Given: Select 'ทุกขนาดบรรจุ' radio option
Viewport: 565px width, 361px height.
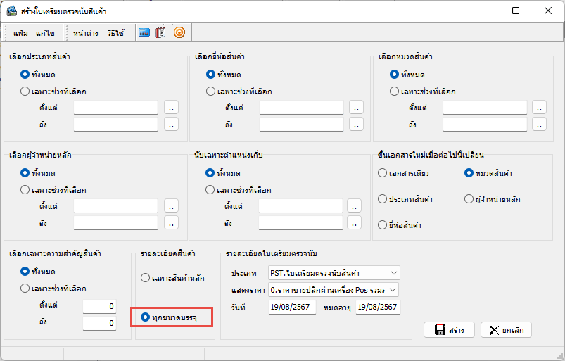Looking at the screenshot, I should (145, 317).
